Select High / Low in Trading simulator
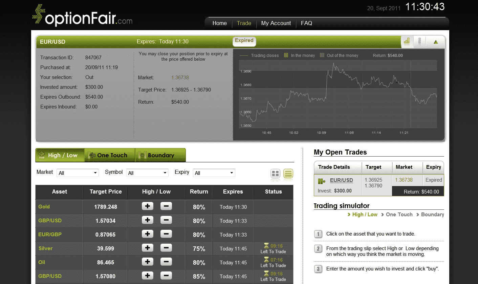Image resolution: width=478 pixels, height=284 pixels. coord(365,215)
